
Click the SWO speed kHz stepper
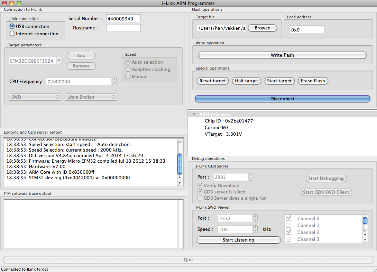pos(255,229)
